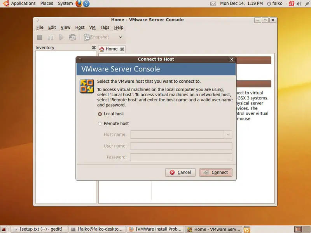Open the Host menu in menu bar
311x233 pixels.
pos(80,28)
